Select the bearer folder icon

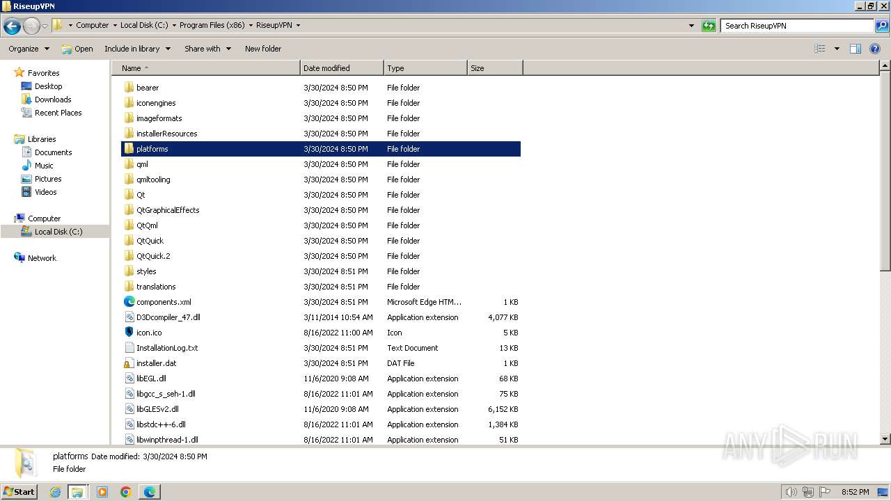[129, 88]
